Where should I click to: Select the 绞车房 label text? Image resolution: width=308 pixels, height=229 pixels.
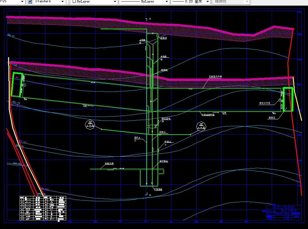164,38
